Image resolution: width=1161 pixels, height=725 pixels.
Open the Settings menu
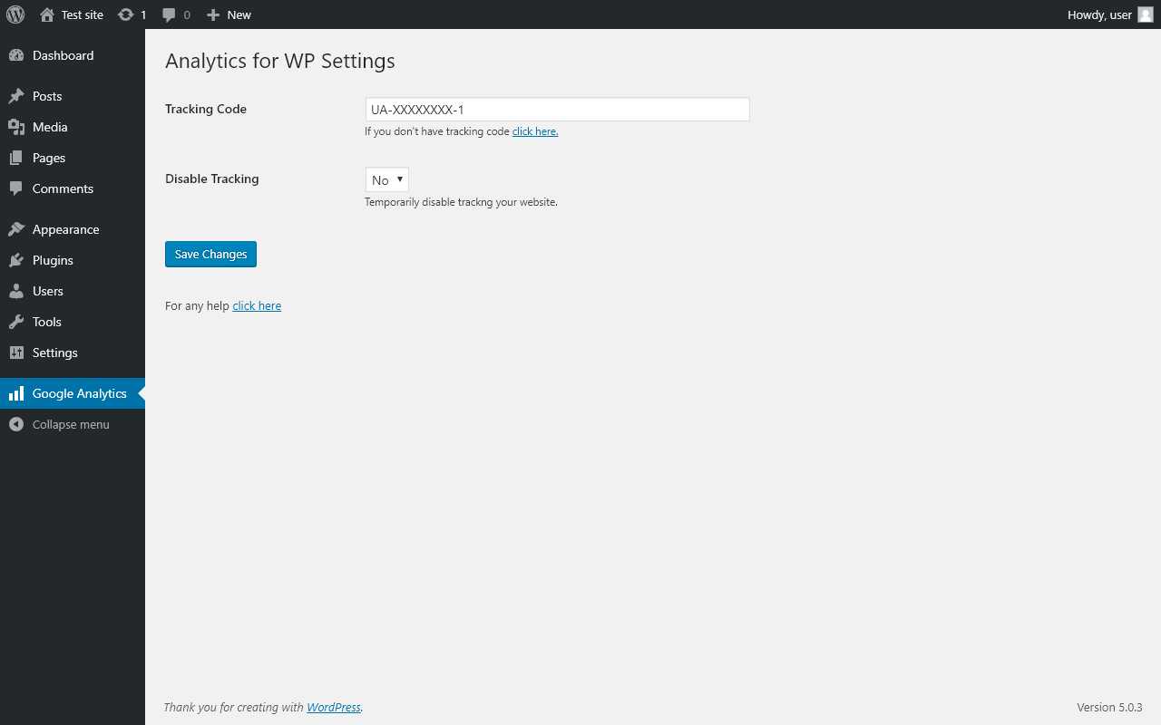pyautogui.click(x=73, y=353)
